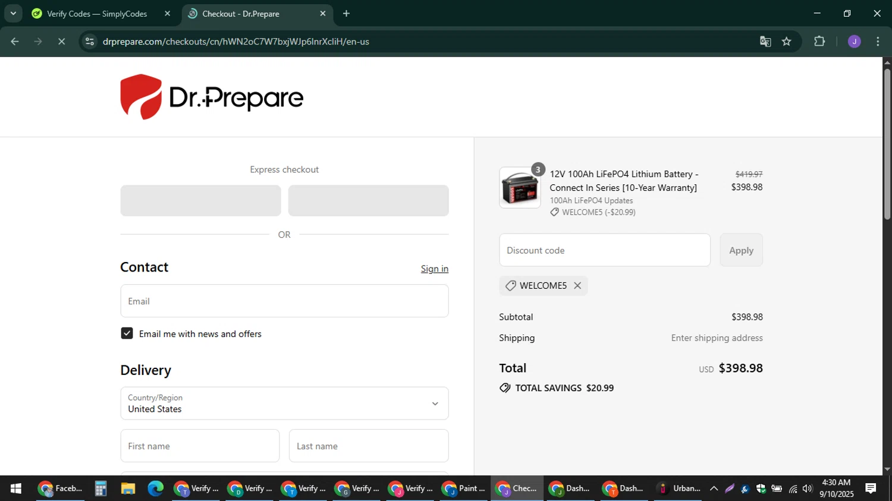The image size is (892, 501).
Task: Click the WELCOME5 (-$20.99) line discount
Action: click(593, 212)
